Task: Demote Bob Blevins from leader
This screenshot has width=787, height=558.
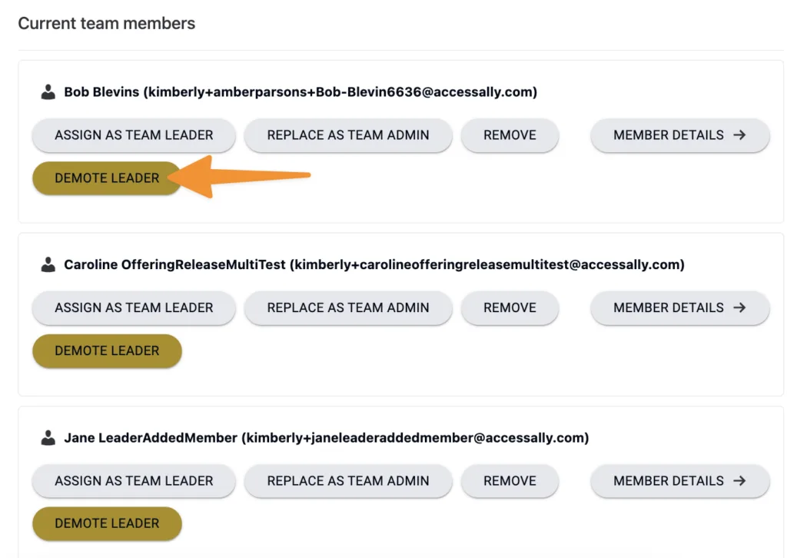Action: click(107, 178)
